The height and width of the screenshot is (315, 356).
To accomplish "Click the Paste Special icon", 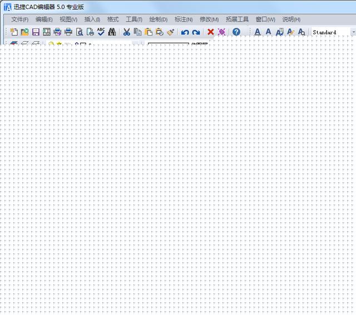I will point(160,32).
